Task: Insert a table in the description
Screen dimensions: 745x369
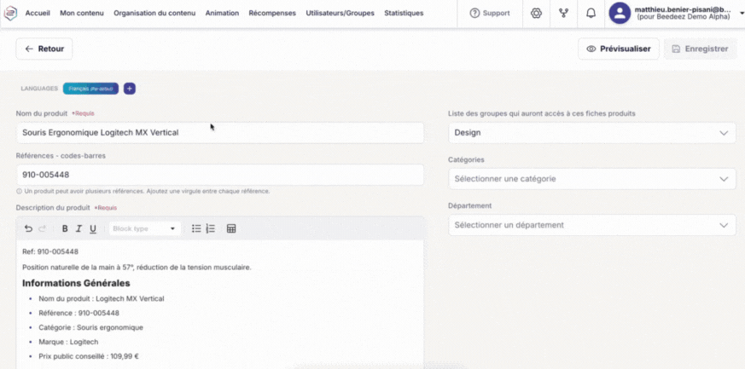Action: [x=231, y=228]
